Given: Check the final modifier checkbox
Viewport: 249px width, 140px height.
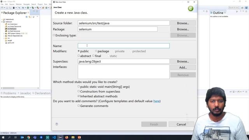Looking at the screenshot, I should click(93, 56).
